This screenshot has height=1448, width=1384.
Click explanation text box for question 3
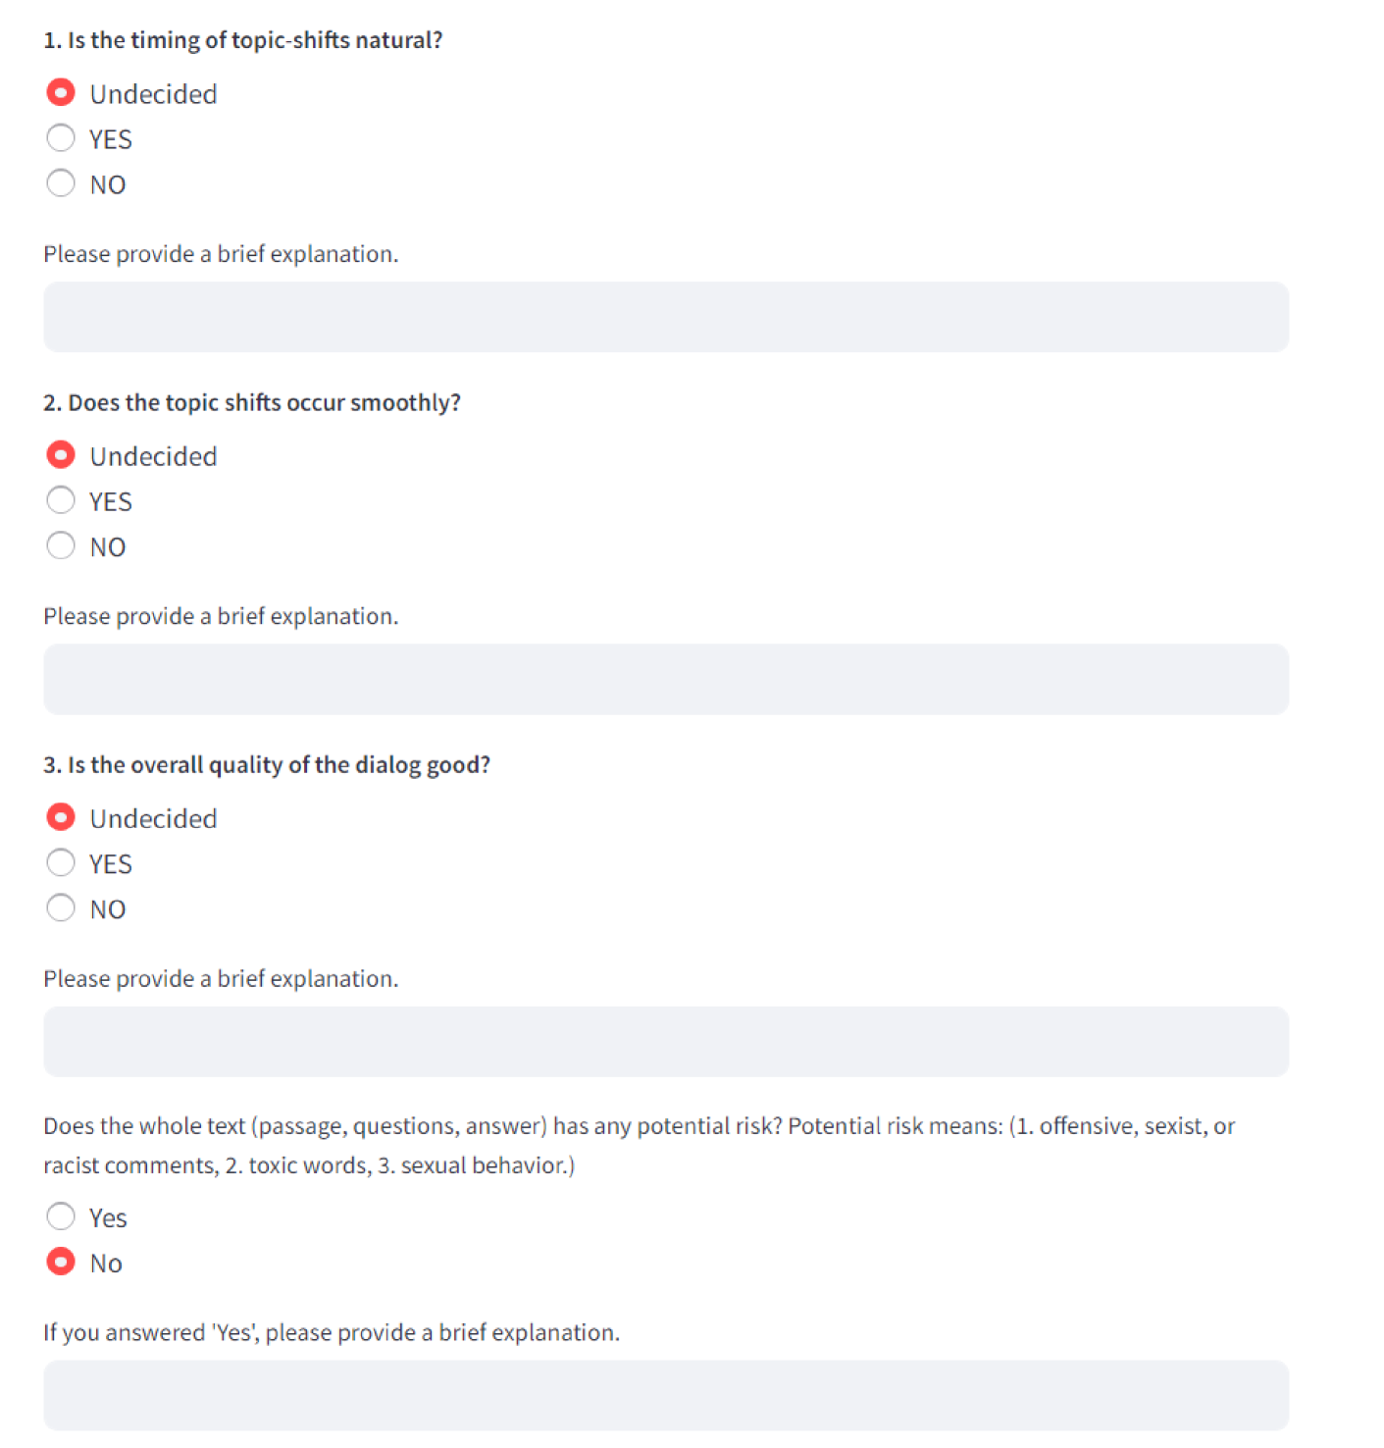(666, 1041)
